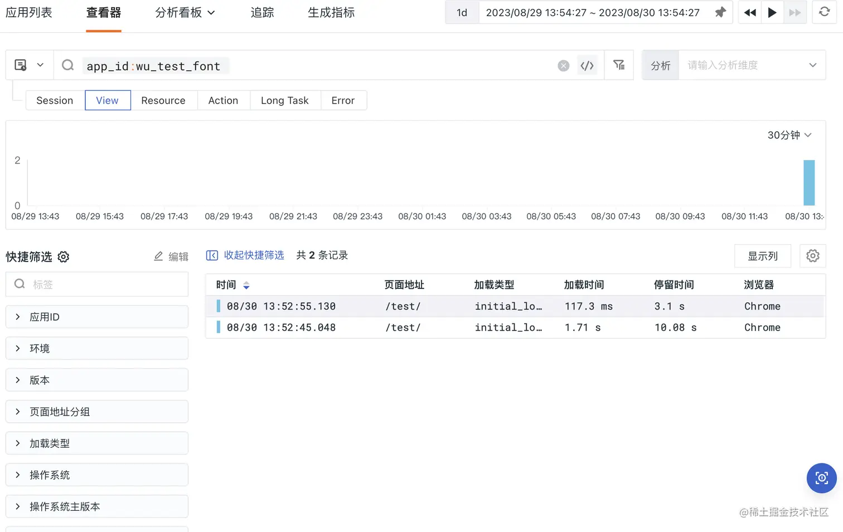Click the 1.71 s load time cell
Screen dimensions: 843x532
[x=583, y=327]
